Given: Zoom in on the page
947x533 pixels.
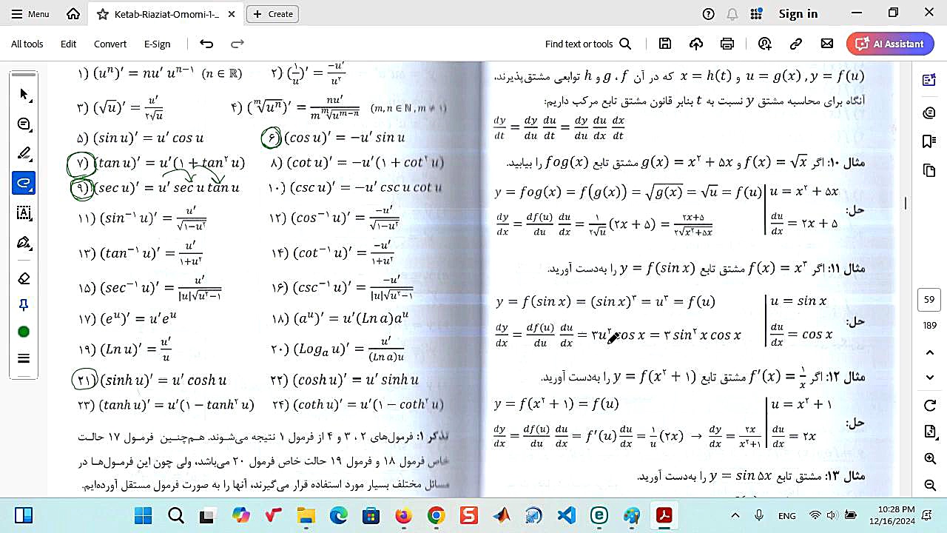Looking at the screenshot, I should [930, 459].
